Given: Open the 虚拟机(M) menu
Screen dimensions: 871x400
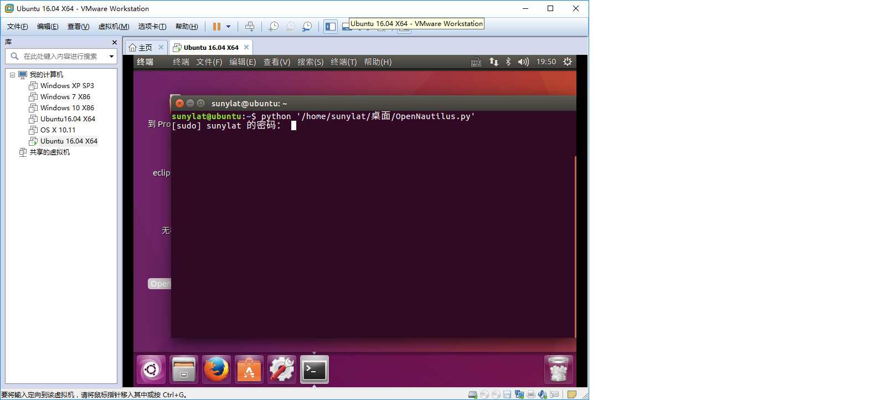Looking at the screenshot, I should [114, 27].
